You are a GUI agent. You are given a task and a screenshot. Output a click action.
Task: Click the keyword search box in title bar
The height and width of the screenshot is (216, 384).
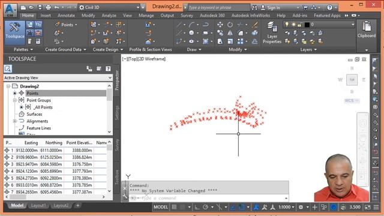tap(218, 8)
